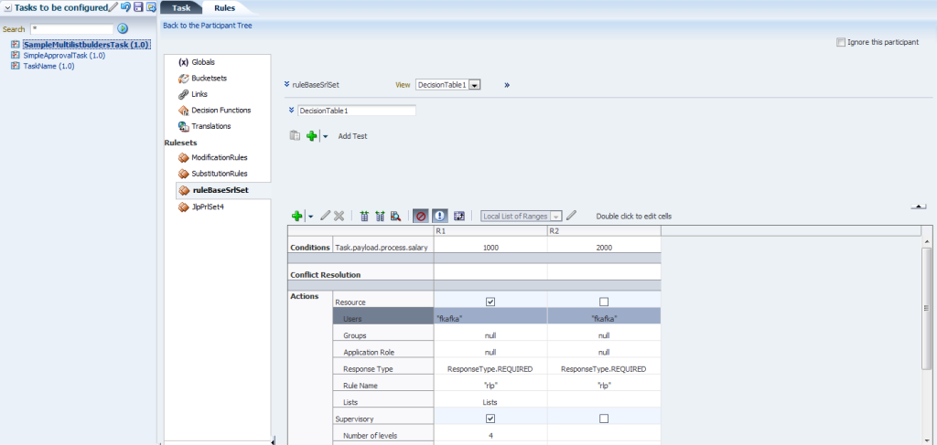Open add dropdown arrow in decision table toolbar
Screen dimensions: 937x445
tap(311, 216)
